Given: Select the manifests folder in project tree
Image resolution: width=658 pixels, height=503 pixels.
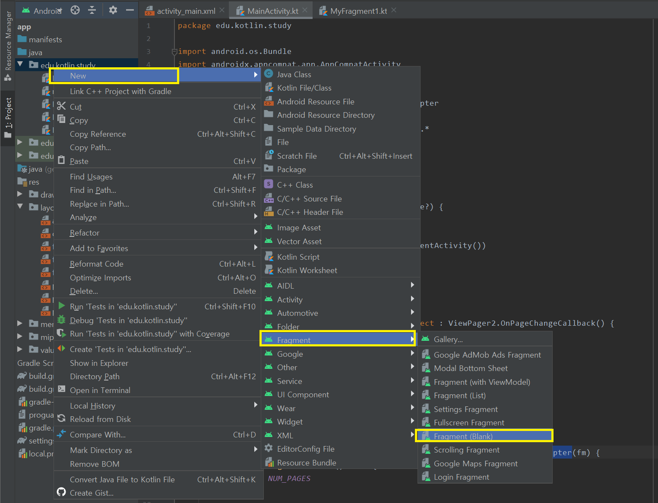Looking at the screenshot, I should [45, 40].
